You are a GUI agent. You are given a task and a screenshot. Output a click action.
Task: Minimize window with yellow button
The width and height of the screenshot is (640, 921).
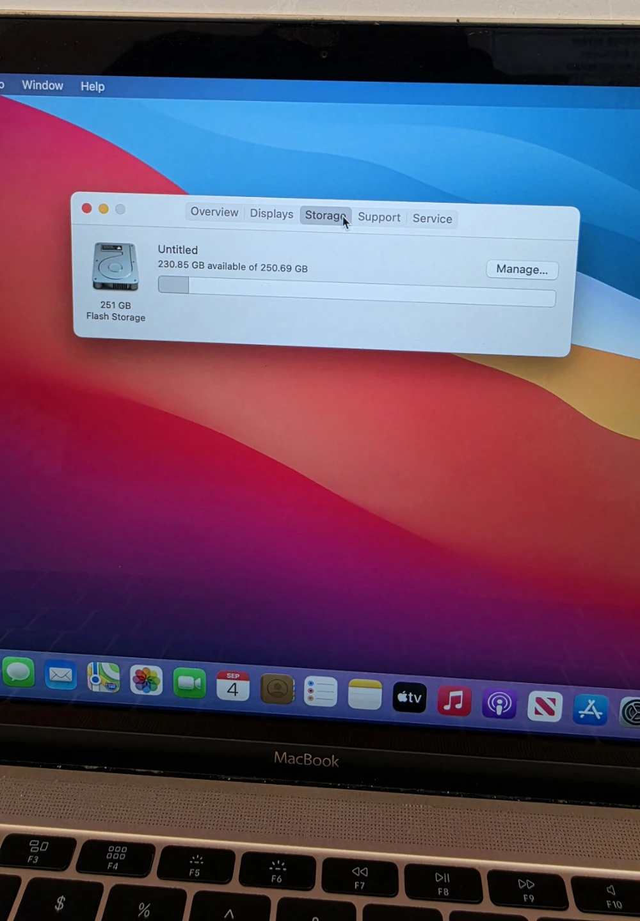coord(103,209)
